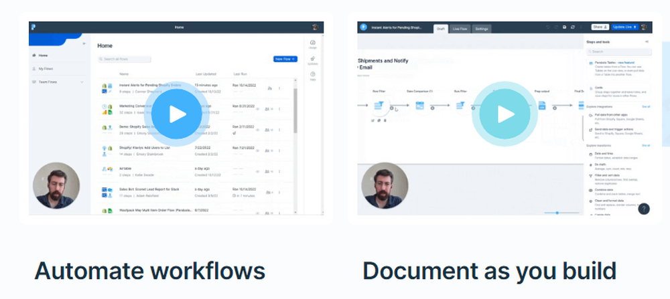Collapse the left sidebar on Home screen
670x299 pixels.
(x=84, y=43)
